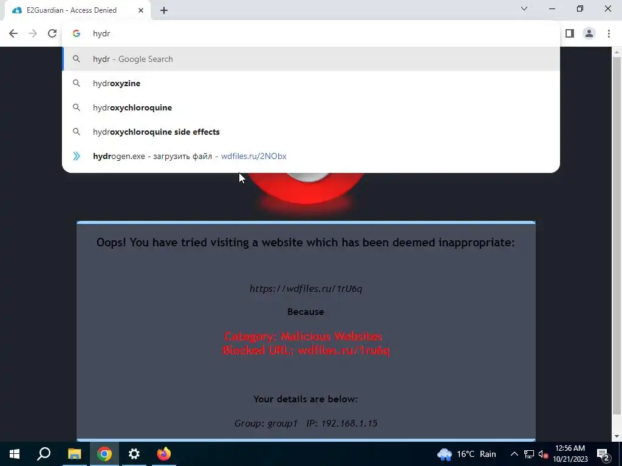Viewport: 622px width, 466px height.
Task: Click the muted volume tray icon
Action: (x=544, y=454)
